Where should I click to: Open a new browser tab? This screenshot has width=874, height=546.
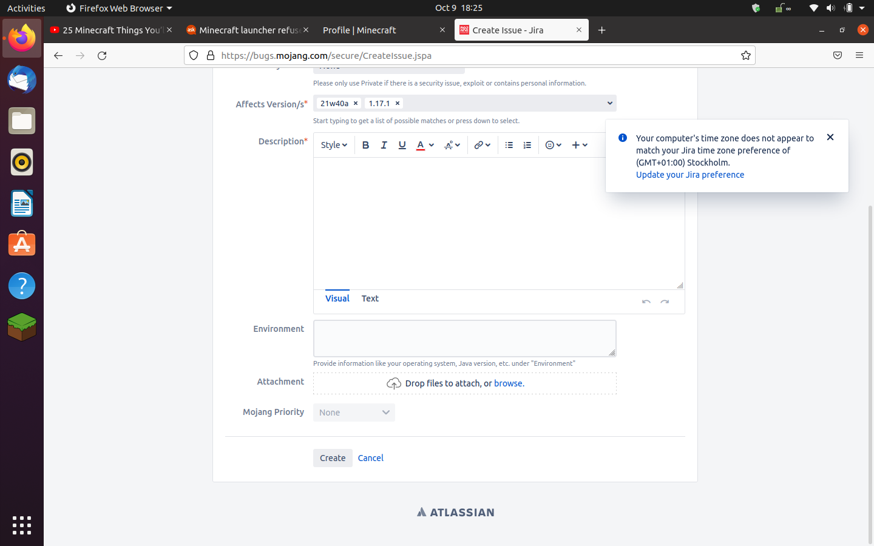(601, 30)
